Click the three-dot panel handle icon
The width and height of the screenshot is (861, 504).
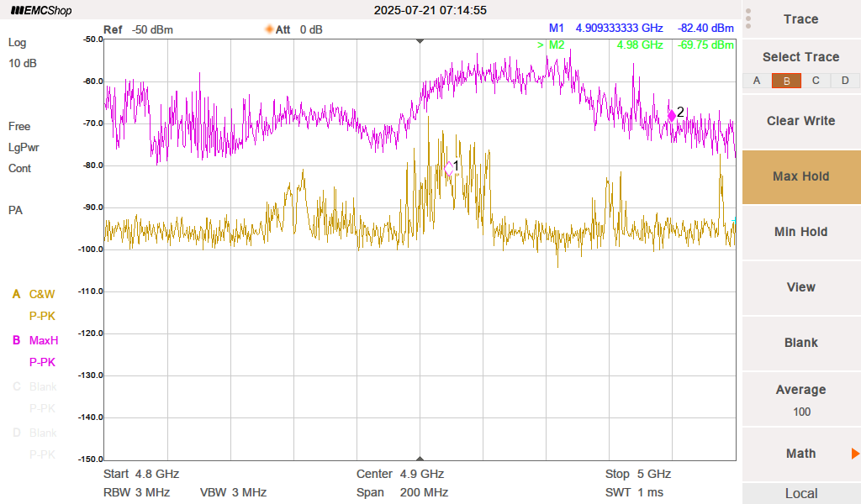tap(748, 18)
